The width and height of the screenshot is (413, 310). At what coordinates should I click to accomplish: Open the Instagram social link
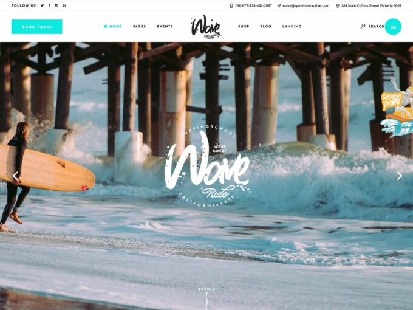pos(56,5)
